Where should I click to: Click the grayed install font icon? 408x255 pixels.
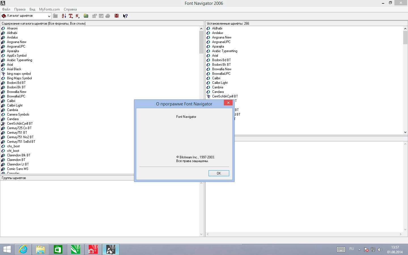[x=94, y=16]
